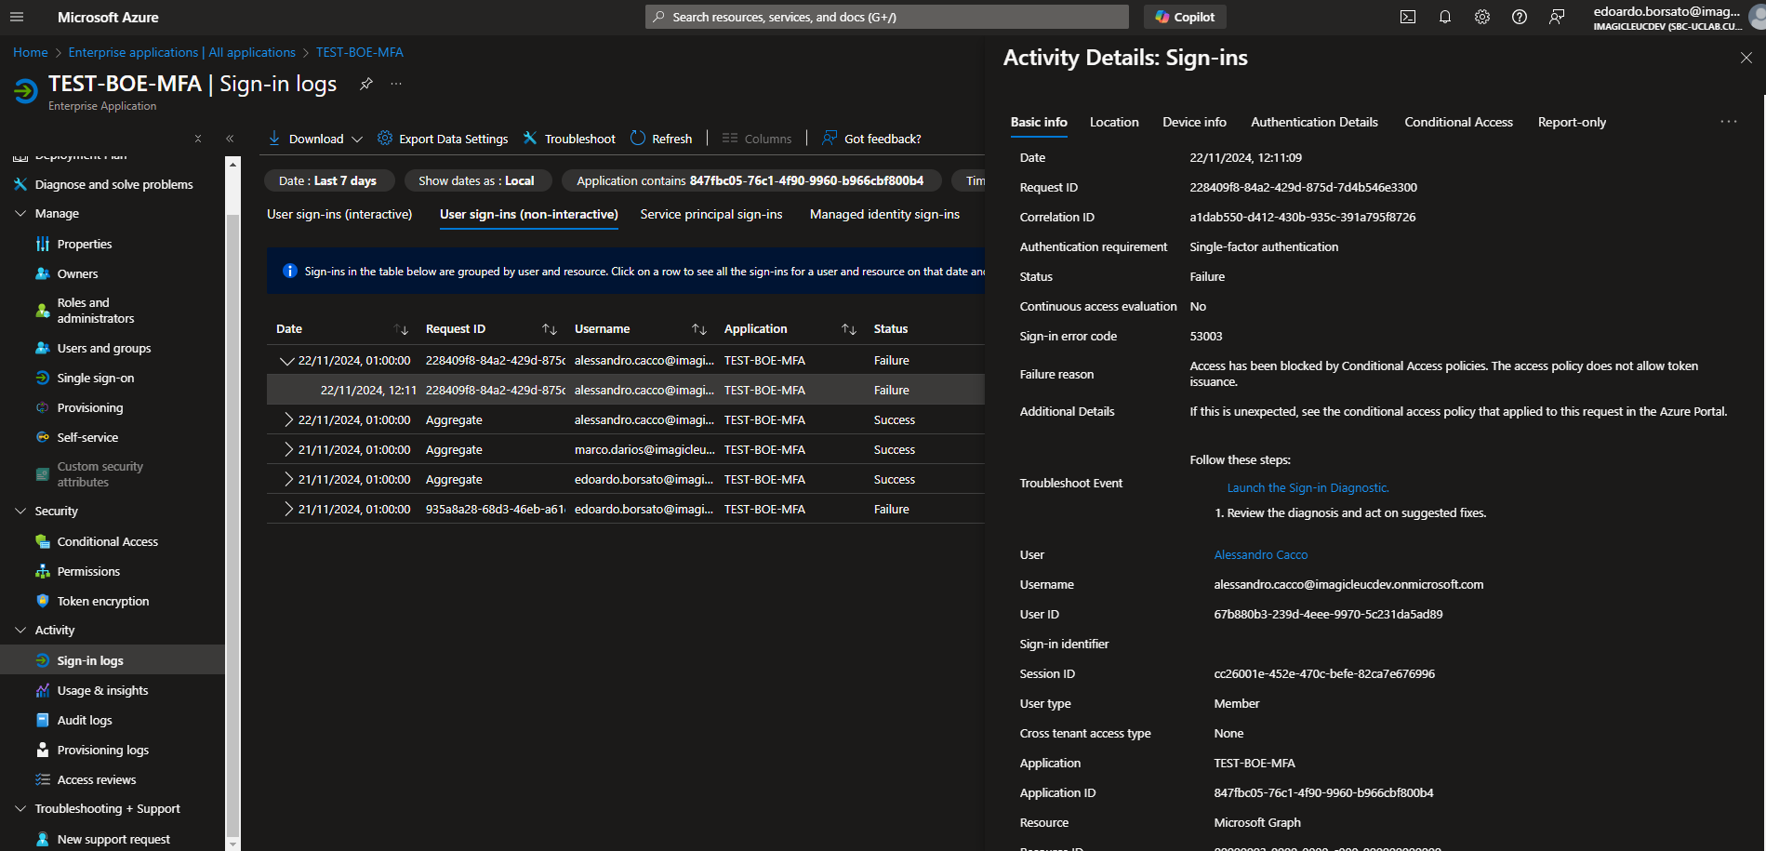Collapse the Manage section in sidebar

click(x=20, y=213)
